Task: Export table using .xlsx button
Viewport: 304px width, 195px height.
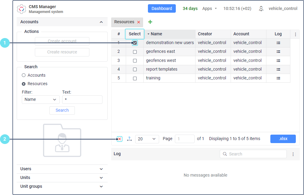Action: click(x=283, y=139)
